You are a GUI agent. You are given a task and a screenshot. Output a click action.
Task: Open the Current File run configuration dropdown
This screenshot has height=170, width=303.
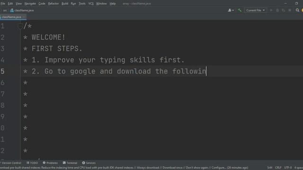coord(256,10)
